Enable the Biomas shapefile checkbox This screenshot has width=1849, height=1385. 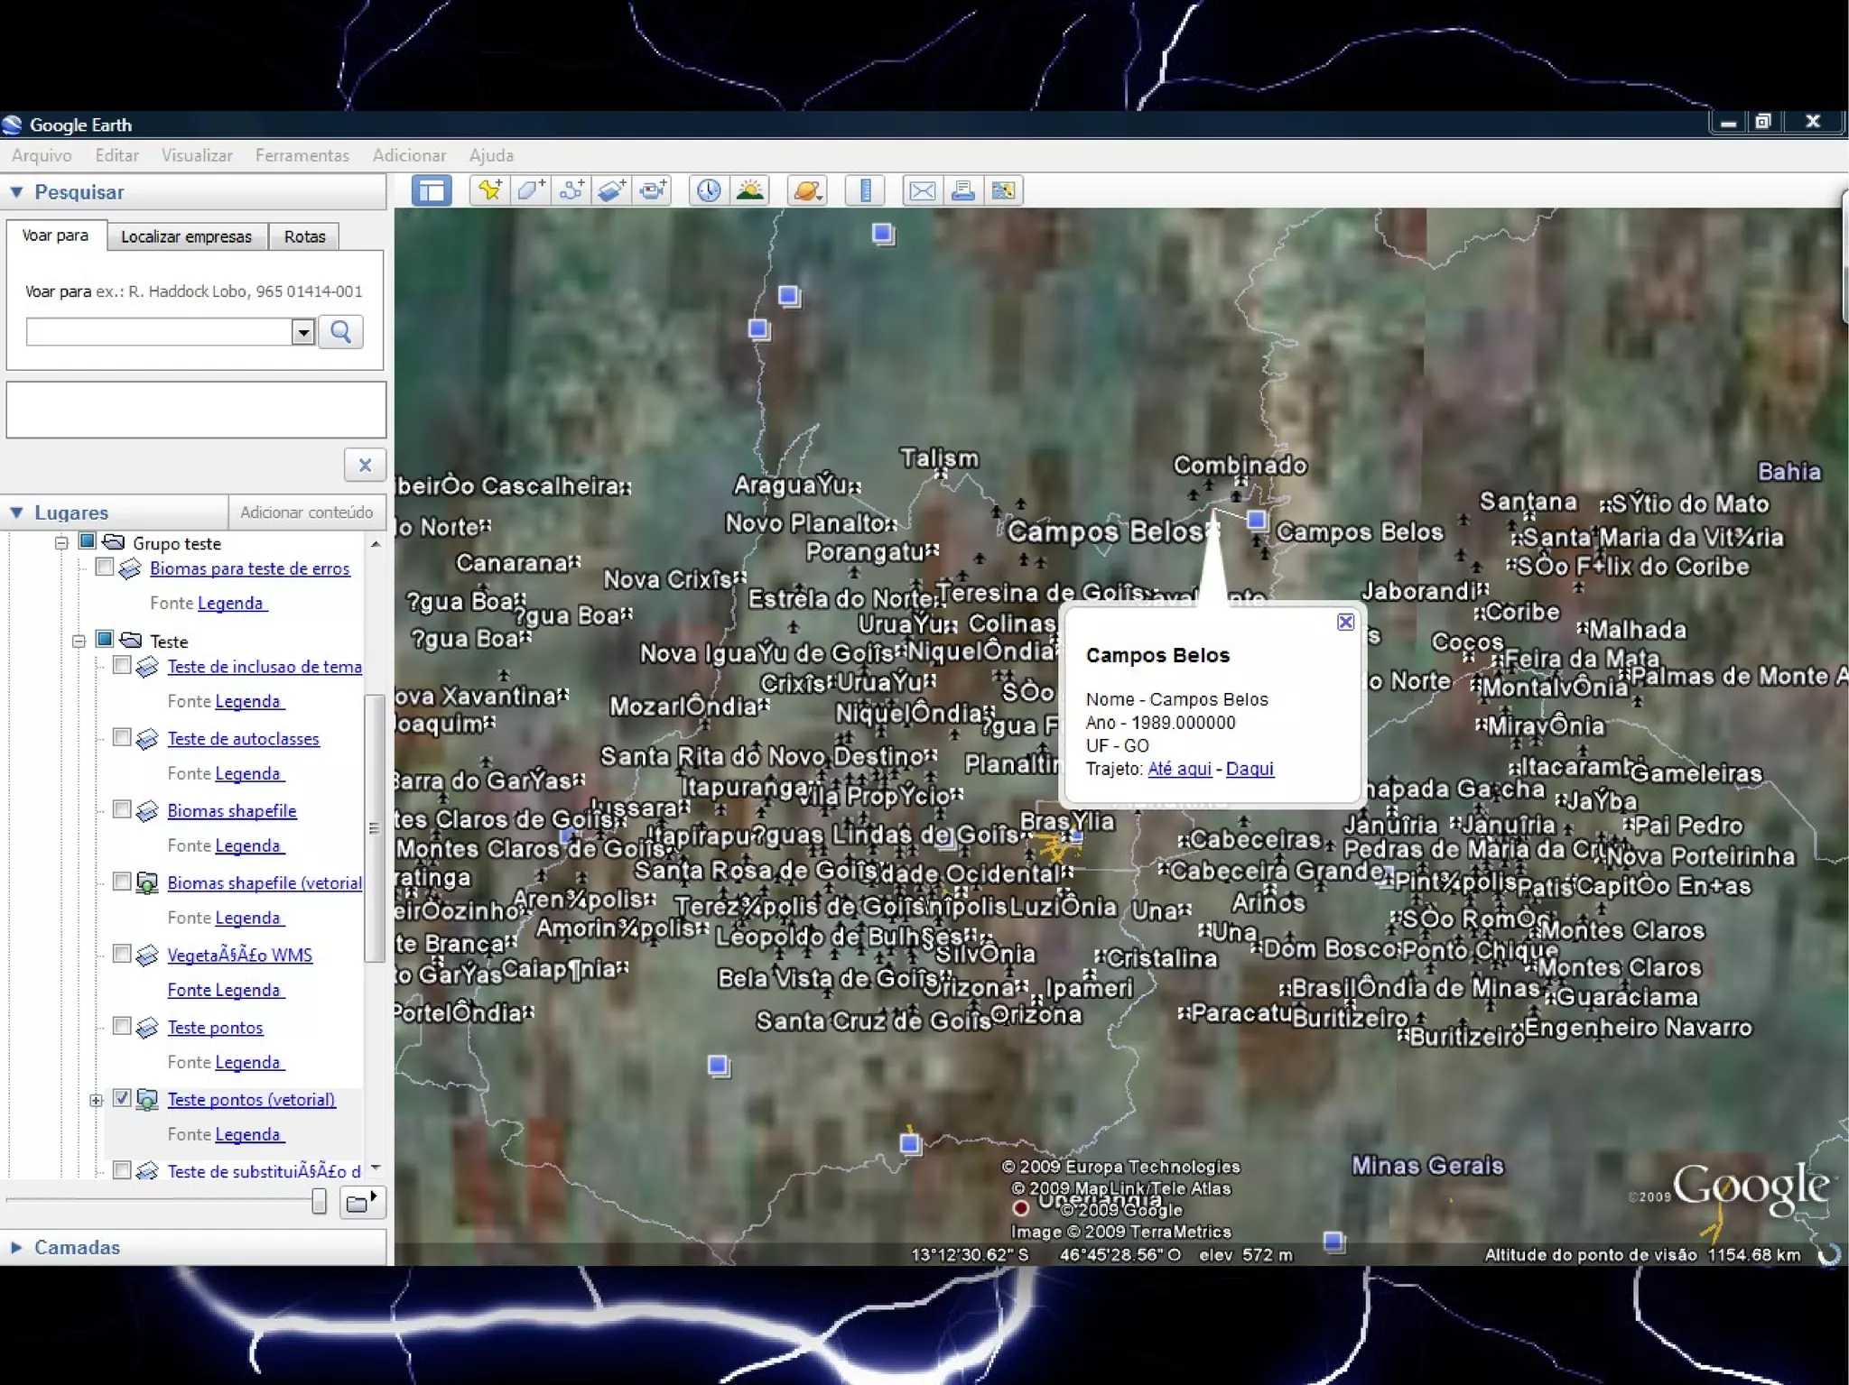tap(122, 809)
